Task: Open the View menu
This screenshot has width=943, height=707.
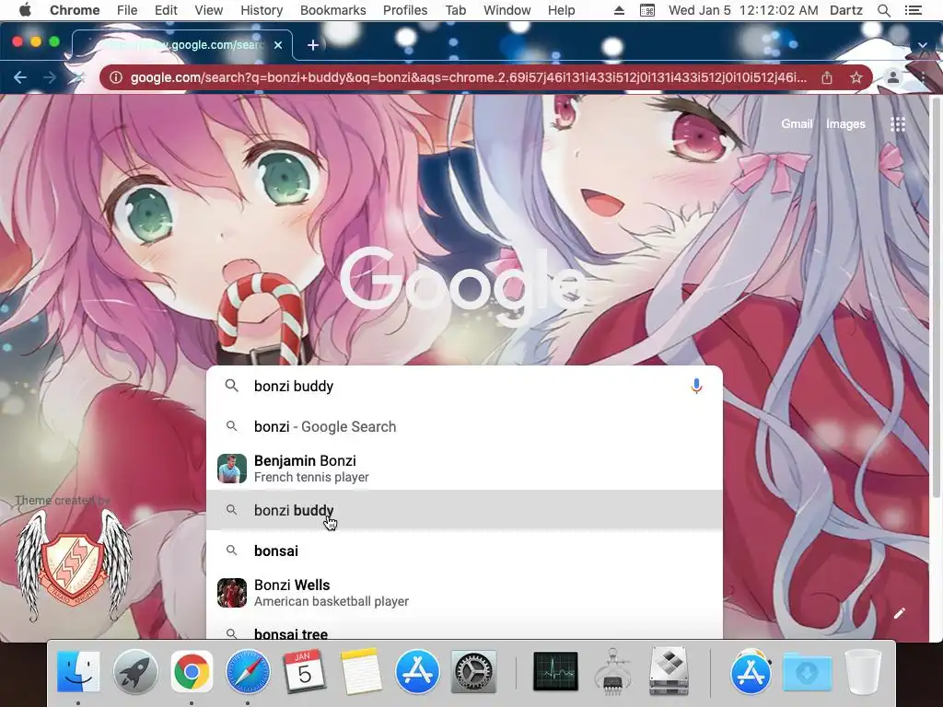Action: coord(209,10)
